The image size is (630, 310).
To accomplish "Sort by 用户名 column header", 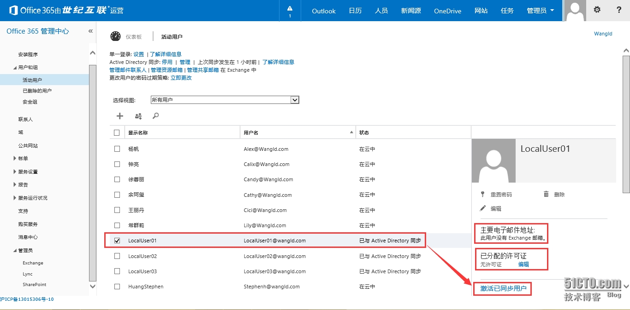I will [x=251, y=132].
